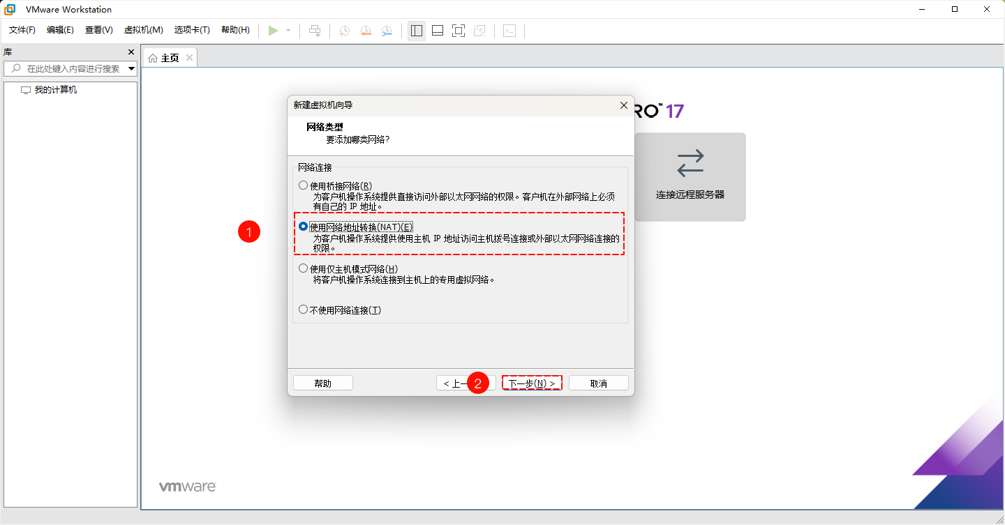The height and width of the screenshot is (525, 1005).
Task: Open the 虚拟机(M) menu
Action: [x=143, y=30]
